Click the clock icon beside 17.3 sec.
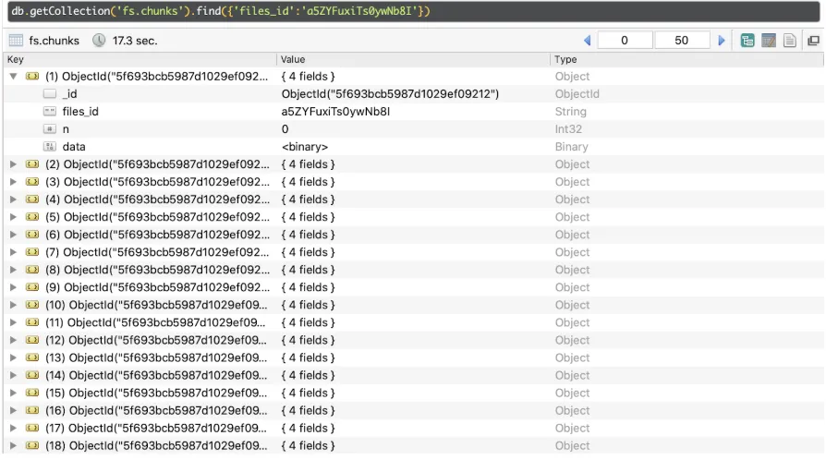The width and height of the screenshot is (826, 460). (x=99, y=41)
